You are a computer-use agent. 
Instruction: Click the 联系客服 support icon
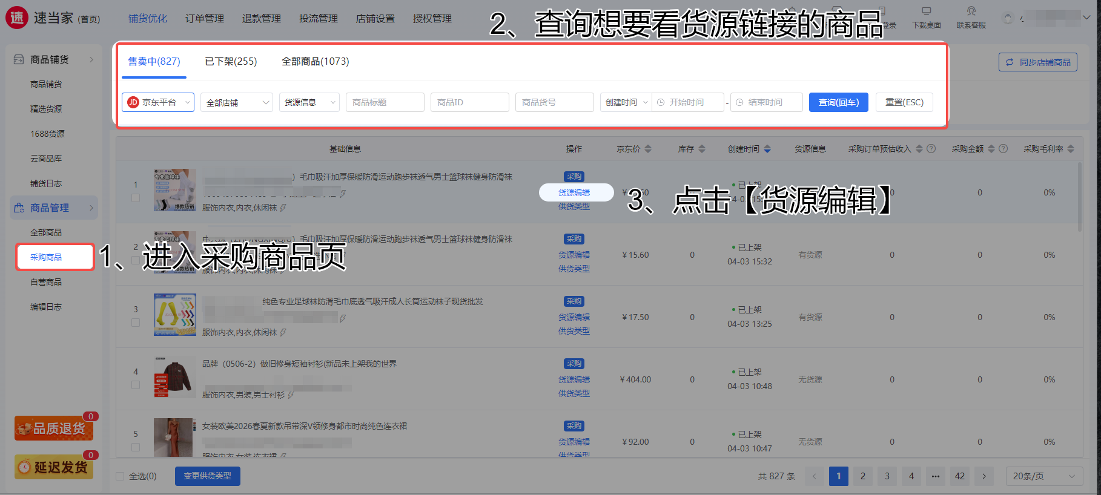coord(971,12)
